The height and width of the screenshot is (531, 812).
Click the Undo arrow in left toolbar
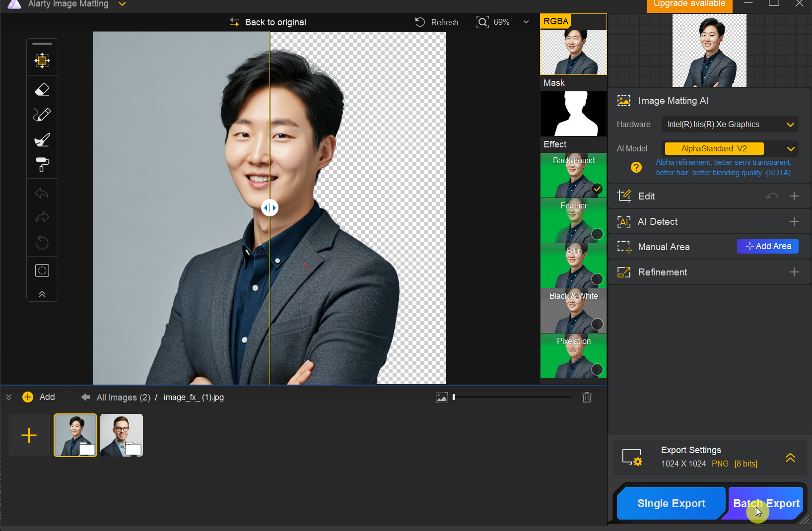42,193
